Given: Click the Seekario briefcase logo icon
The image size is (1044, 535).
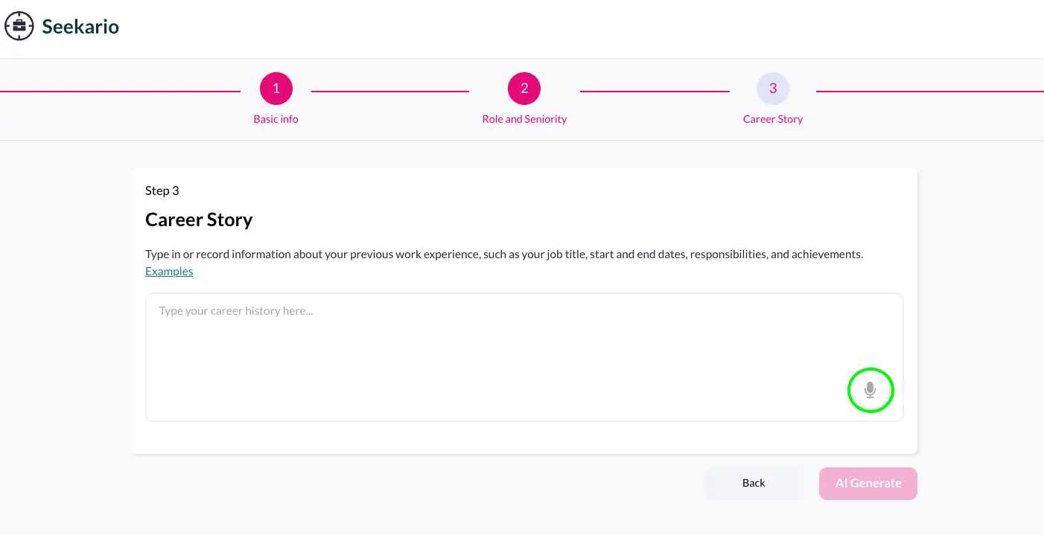Looking at the screenshot, I should tap(19, 26).
